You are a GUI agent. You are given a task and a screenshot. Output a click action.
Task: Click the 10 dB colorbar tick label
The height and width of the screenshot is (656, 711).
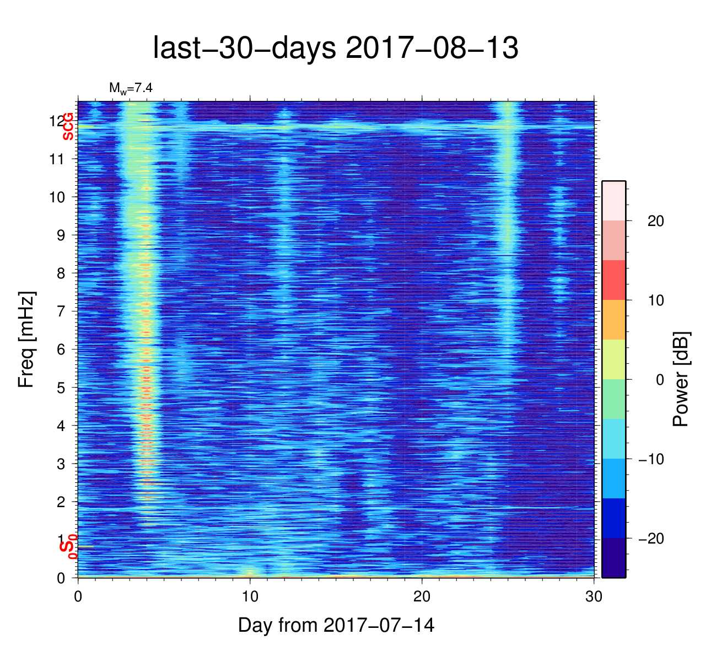click(x=655, y=300)
